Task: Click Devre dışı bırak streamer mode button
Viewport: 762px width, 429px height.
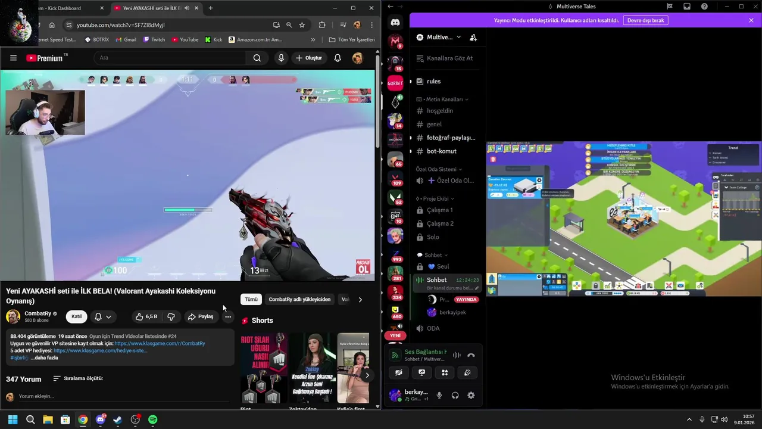Action: (x=645, y=20)
